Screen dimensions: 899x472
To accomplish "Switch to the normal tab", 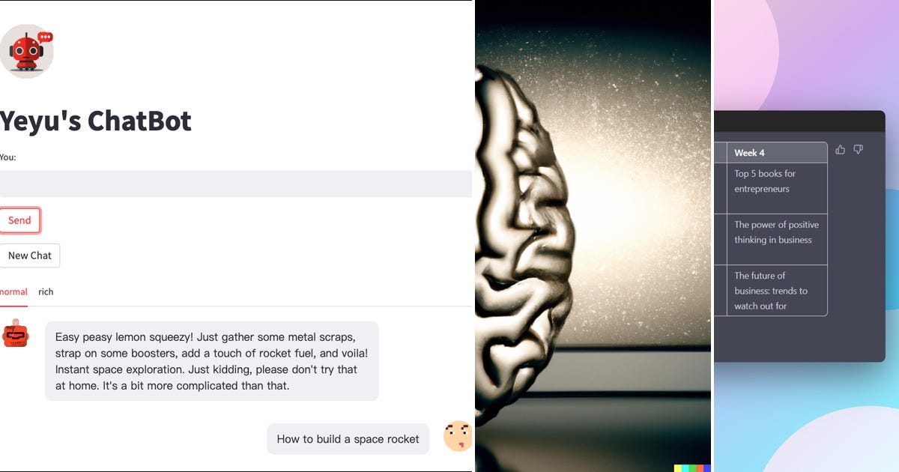I will tap(13, 292).
